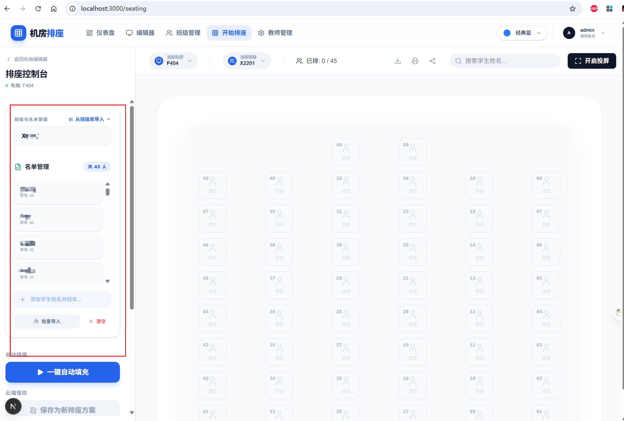Select the student card with 学号 42
Screen dimensions: 624x421
59,247
